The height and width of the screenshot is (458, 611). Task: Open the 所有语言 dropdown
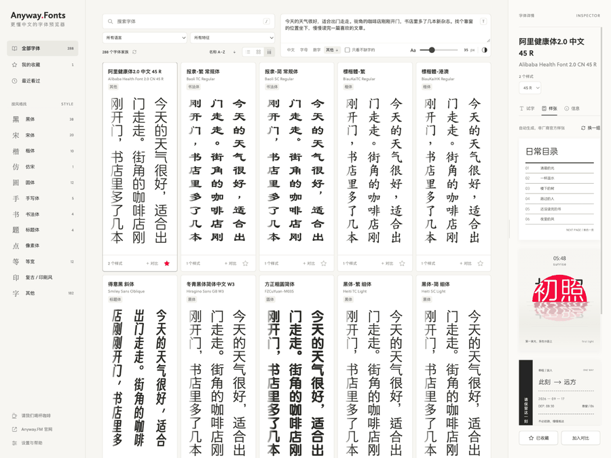(x=145, y=38)
